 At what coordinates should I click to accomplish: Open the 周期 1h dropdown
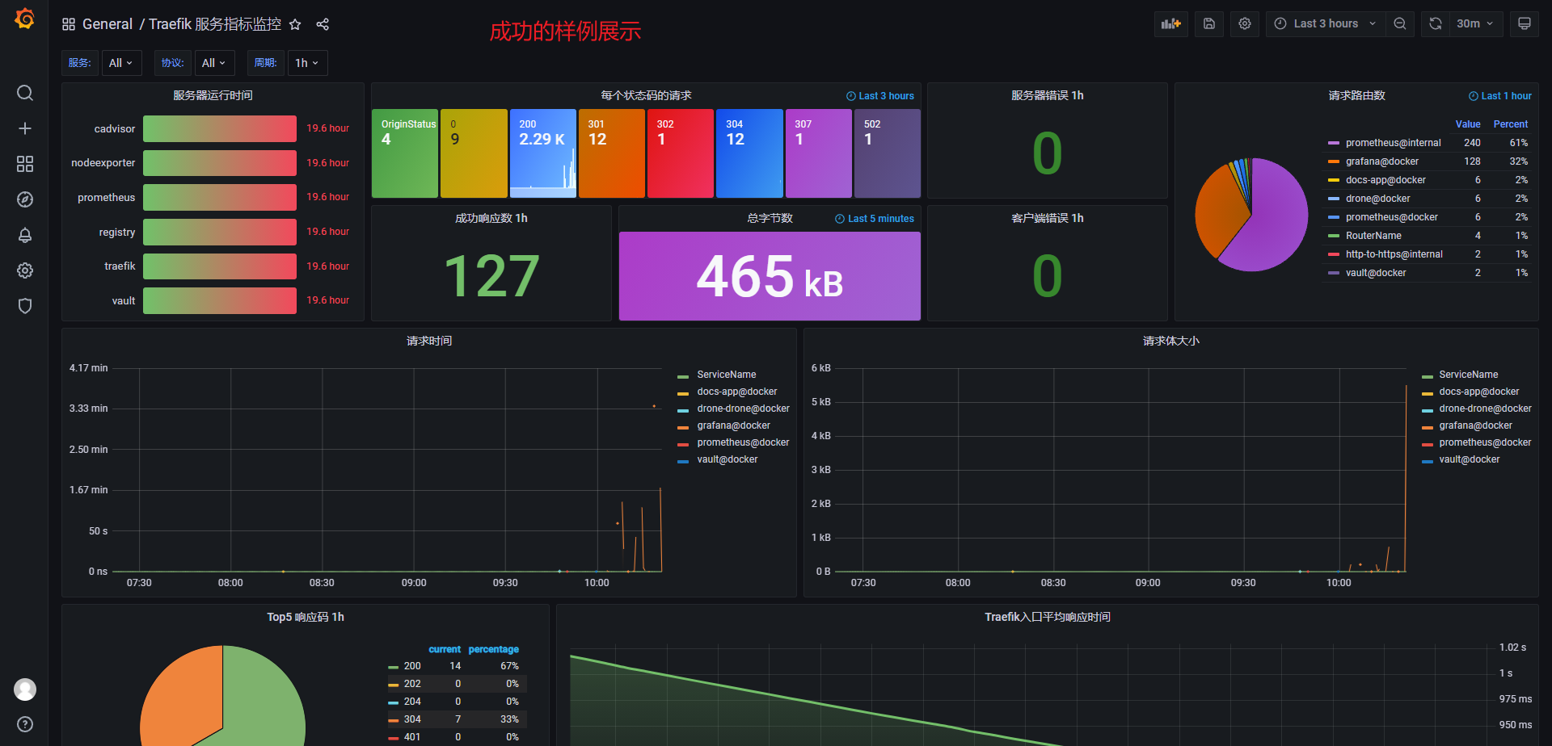click(x=307, y=63)
